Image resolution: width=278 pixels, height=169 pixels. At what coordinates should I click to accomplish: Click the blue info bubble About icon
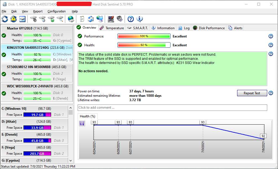[140, 19]
